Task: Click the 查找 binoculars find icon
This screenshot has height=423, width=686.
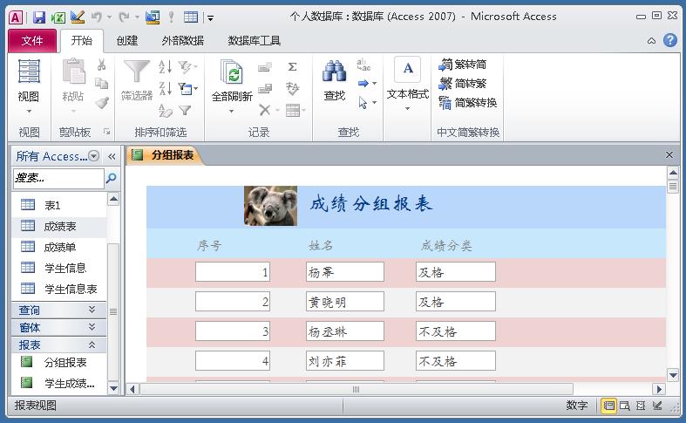Action: [x=334, y=72]
